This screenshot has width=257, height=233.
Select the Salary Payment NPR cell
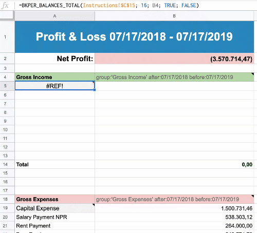tap(55, 217)
